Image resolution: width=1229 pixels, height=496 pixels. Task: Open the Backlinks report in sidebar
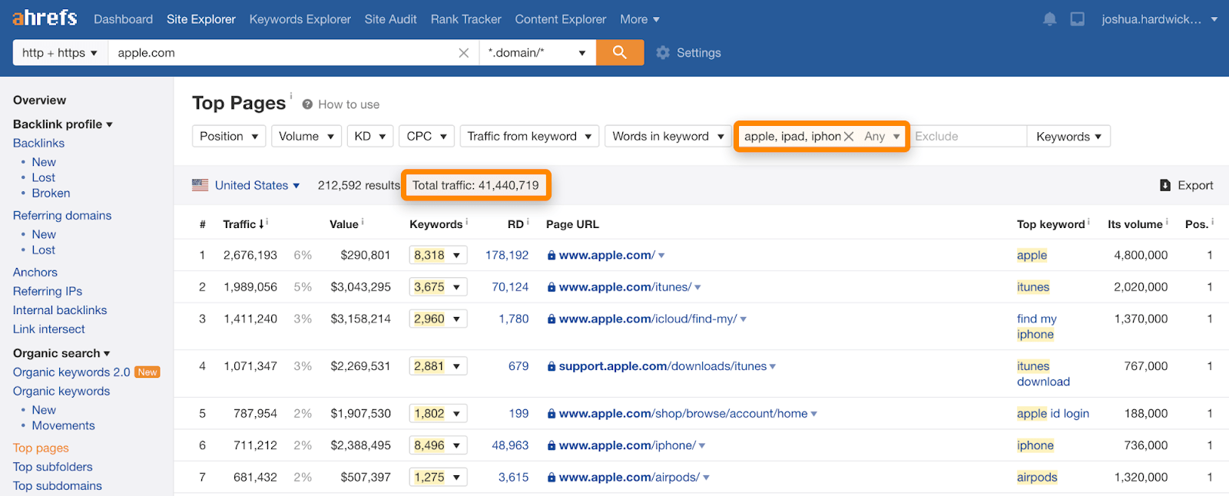pyautogui.click(x=38, y=143)
